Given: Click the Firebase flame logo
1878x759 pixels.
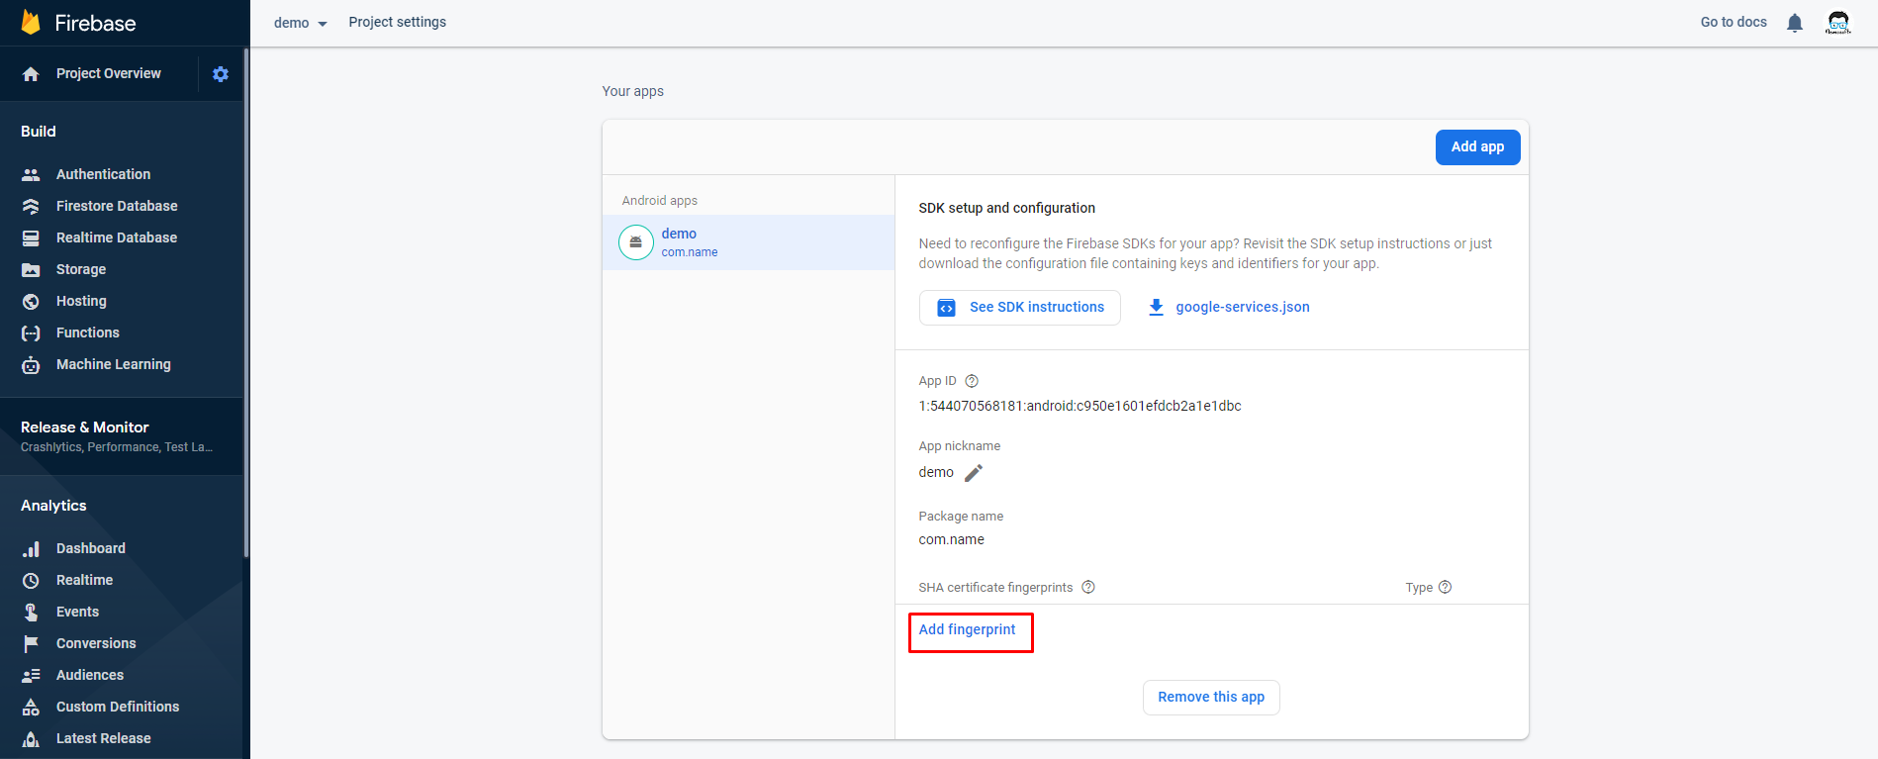Looking at the screenshot, I should (x=31, y=23).
